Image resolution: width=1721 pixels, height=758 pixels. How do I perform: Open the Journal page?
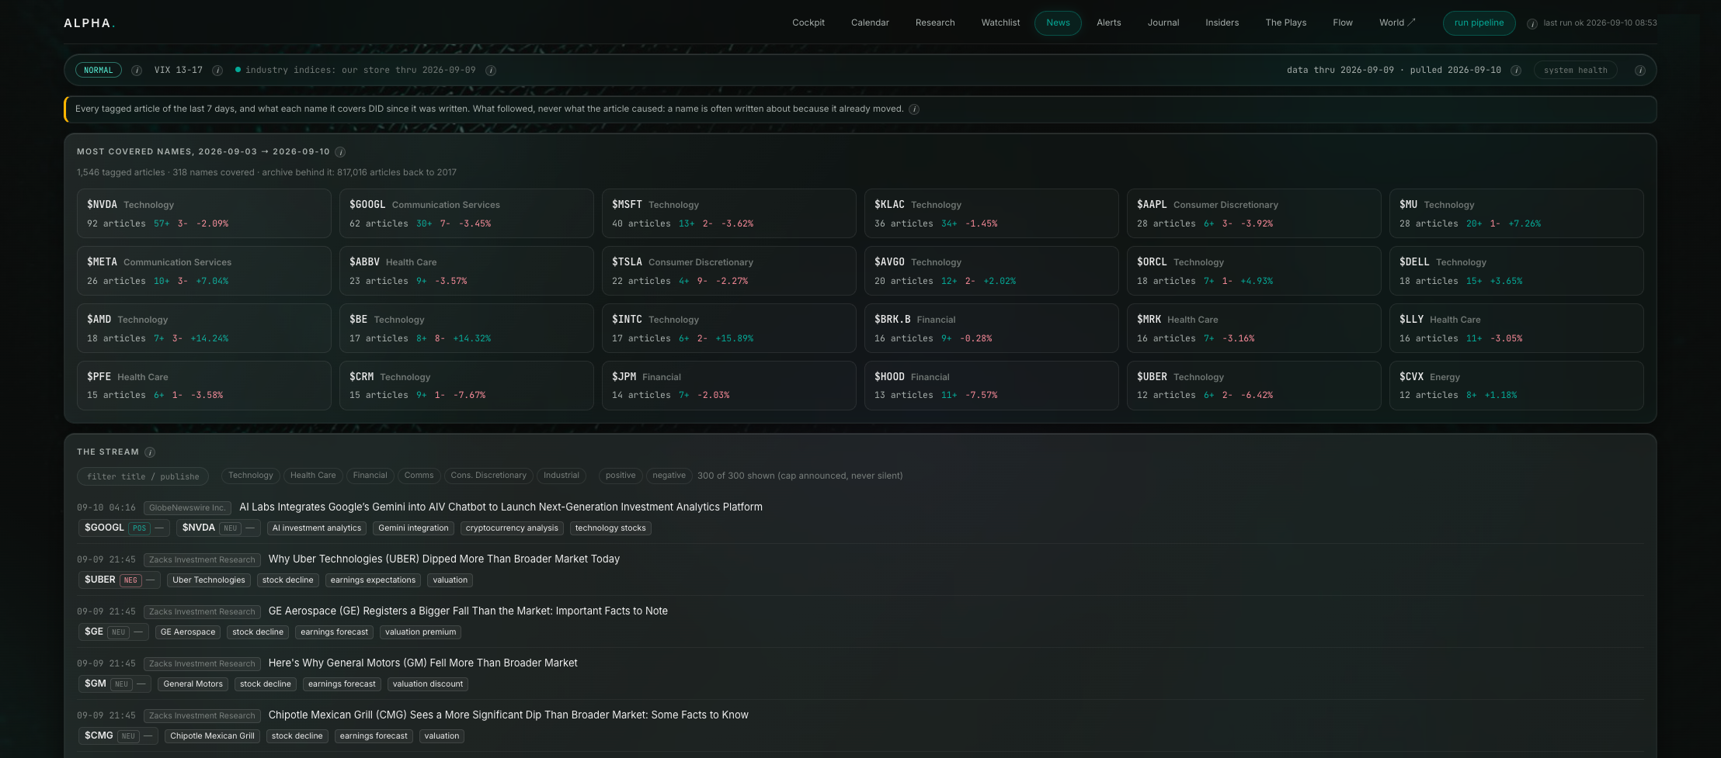pos(1163,23)
